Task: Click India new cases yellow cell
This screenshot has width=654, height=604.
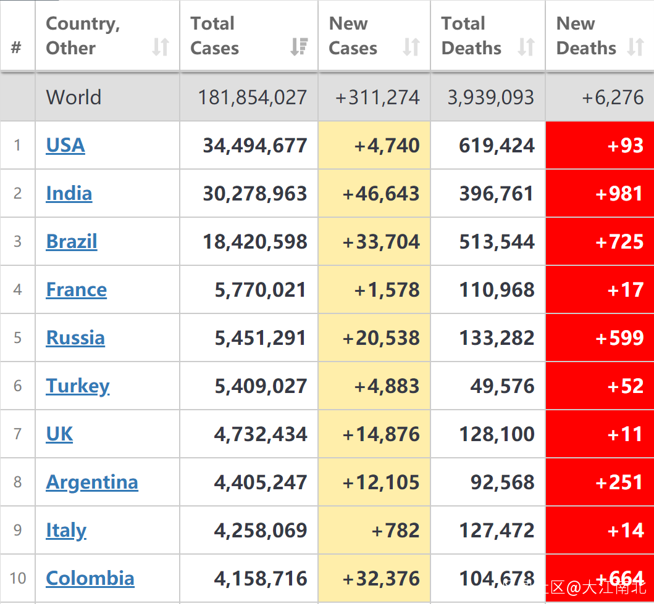Action: click(374, 193)
